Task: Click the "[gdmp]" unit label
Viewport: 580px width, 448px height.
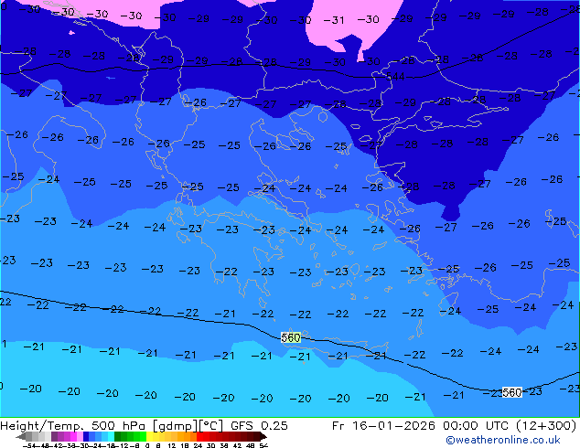Action: (x=175, y=426)
